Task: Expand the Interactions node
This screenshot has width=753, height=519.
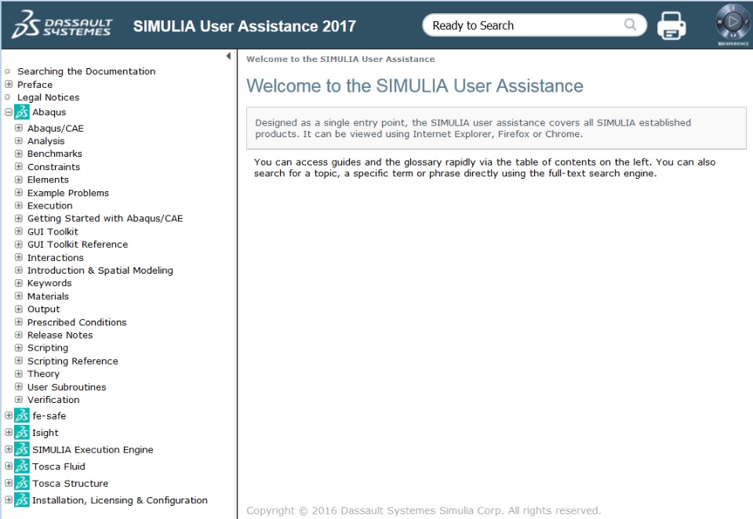Action: [19, 257]
